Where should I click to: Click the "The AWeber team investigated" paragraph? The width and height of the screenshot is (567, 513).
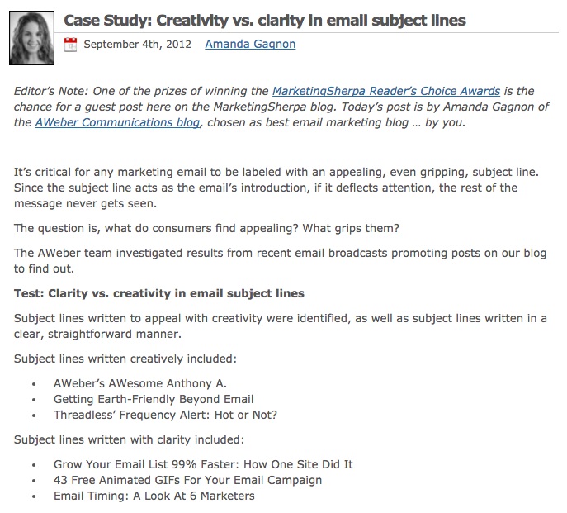click(x=279, y=261)
